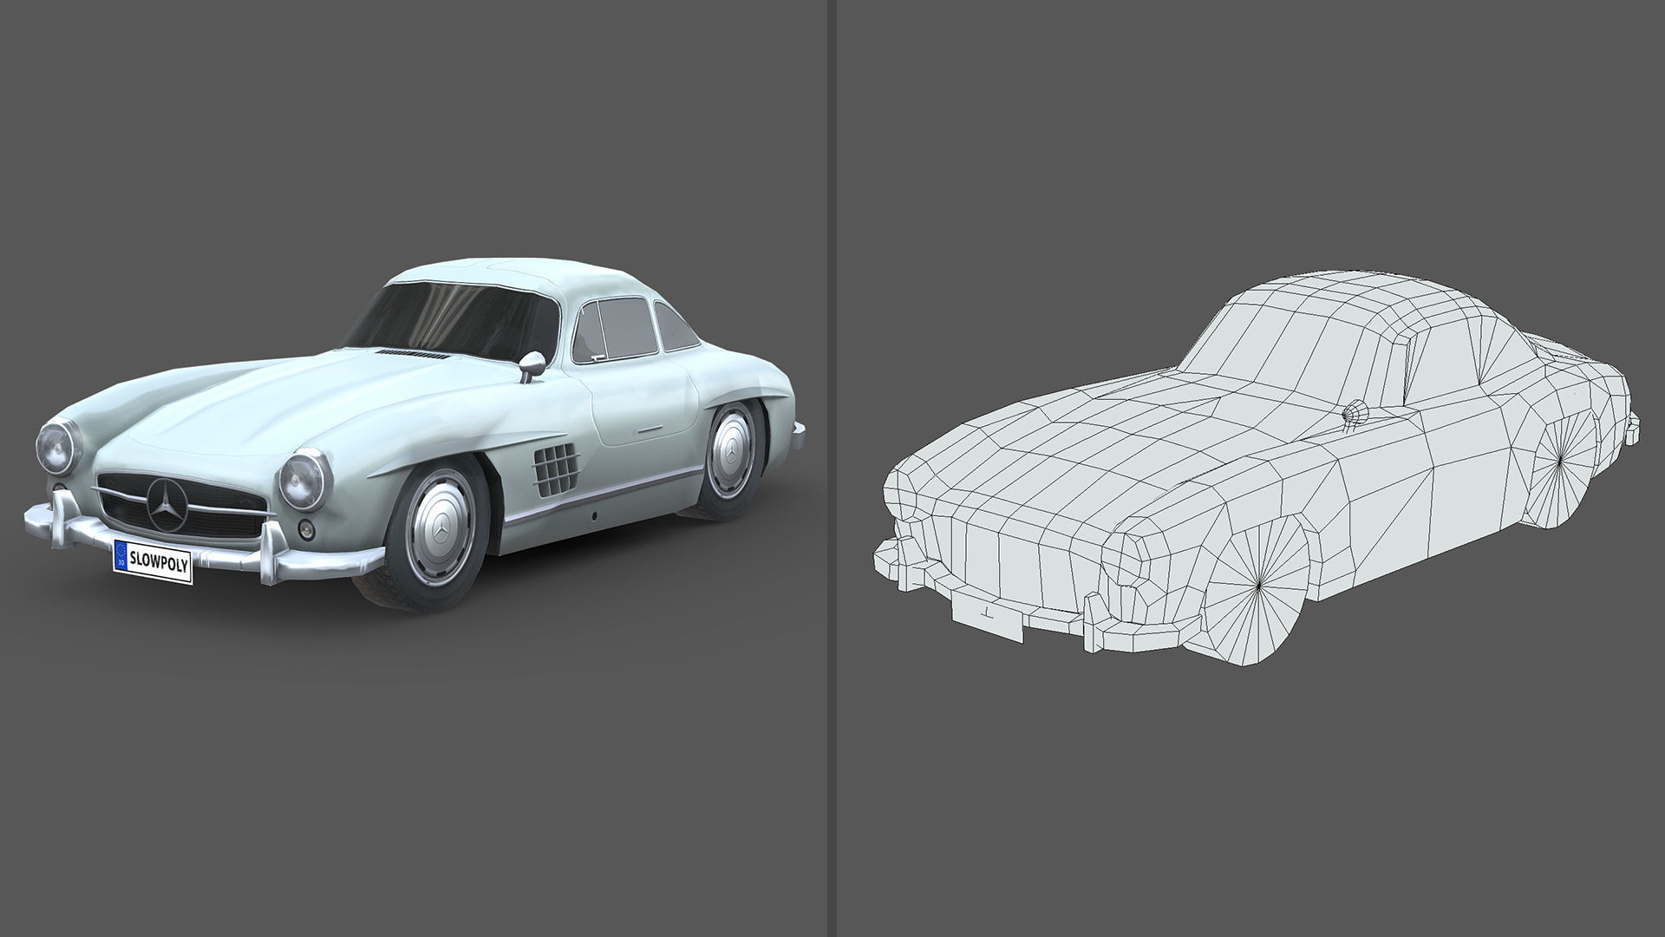Viewport: 1665px width, 937px height.
Task: Select the Mercedes star emblem on the grille
Action: 166,506
